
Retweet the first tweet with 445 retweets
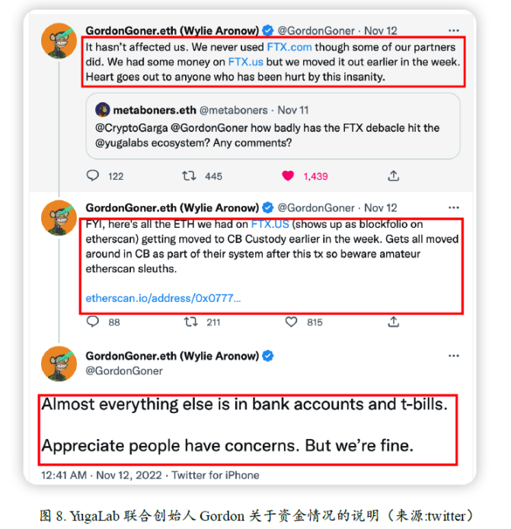tap(189, 176)
